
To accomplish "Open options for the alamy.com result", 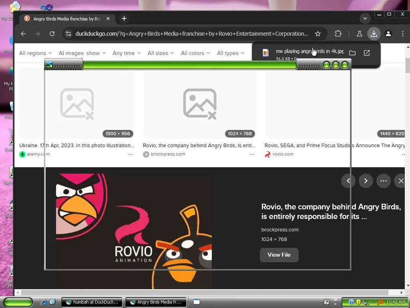I will tap(130, 154).
